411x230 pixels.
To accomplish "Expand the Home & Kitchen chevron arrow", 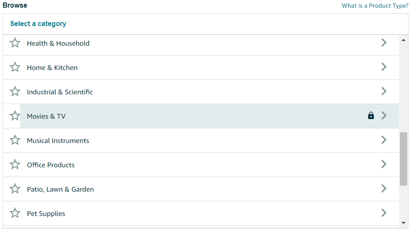I will [384, 67].
